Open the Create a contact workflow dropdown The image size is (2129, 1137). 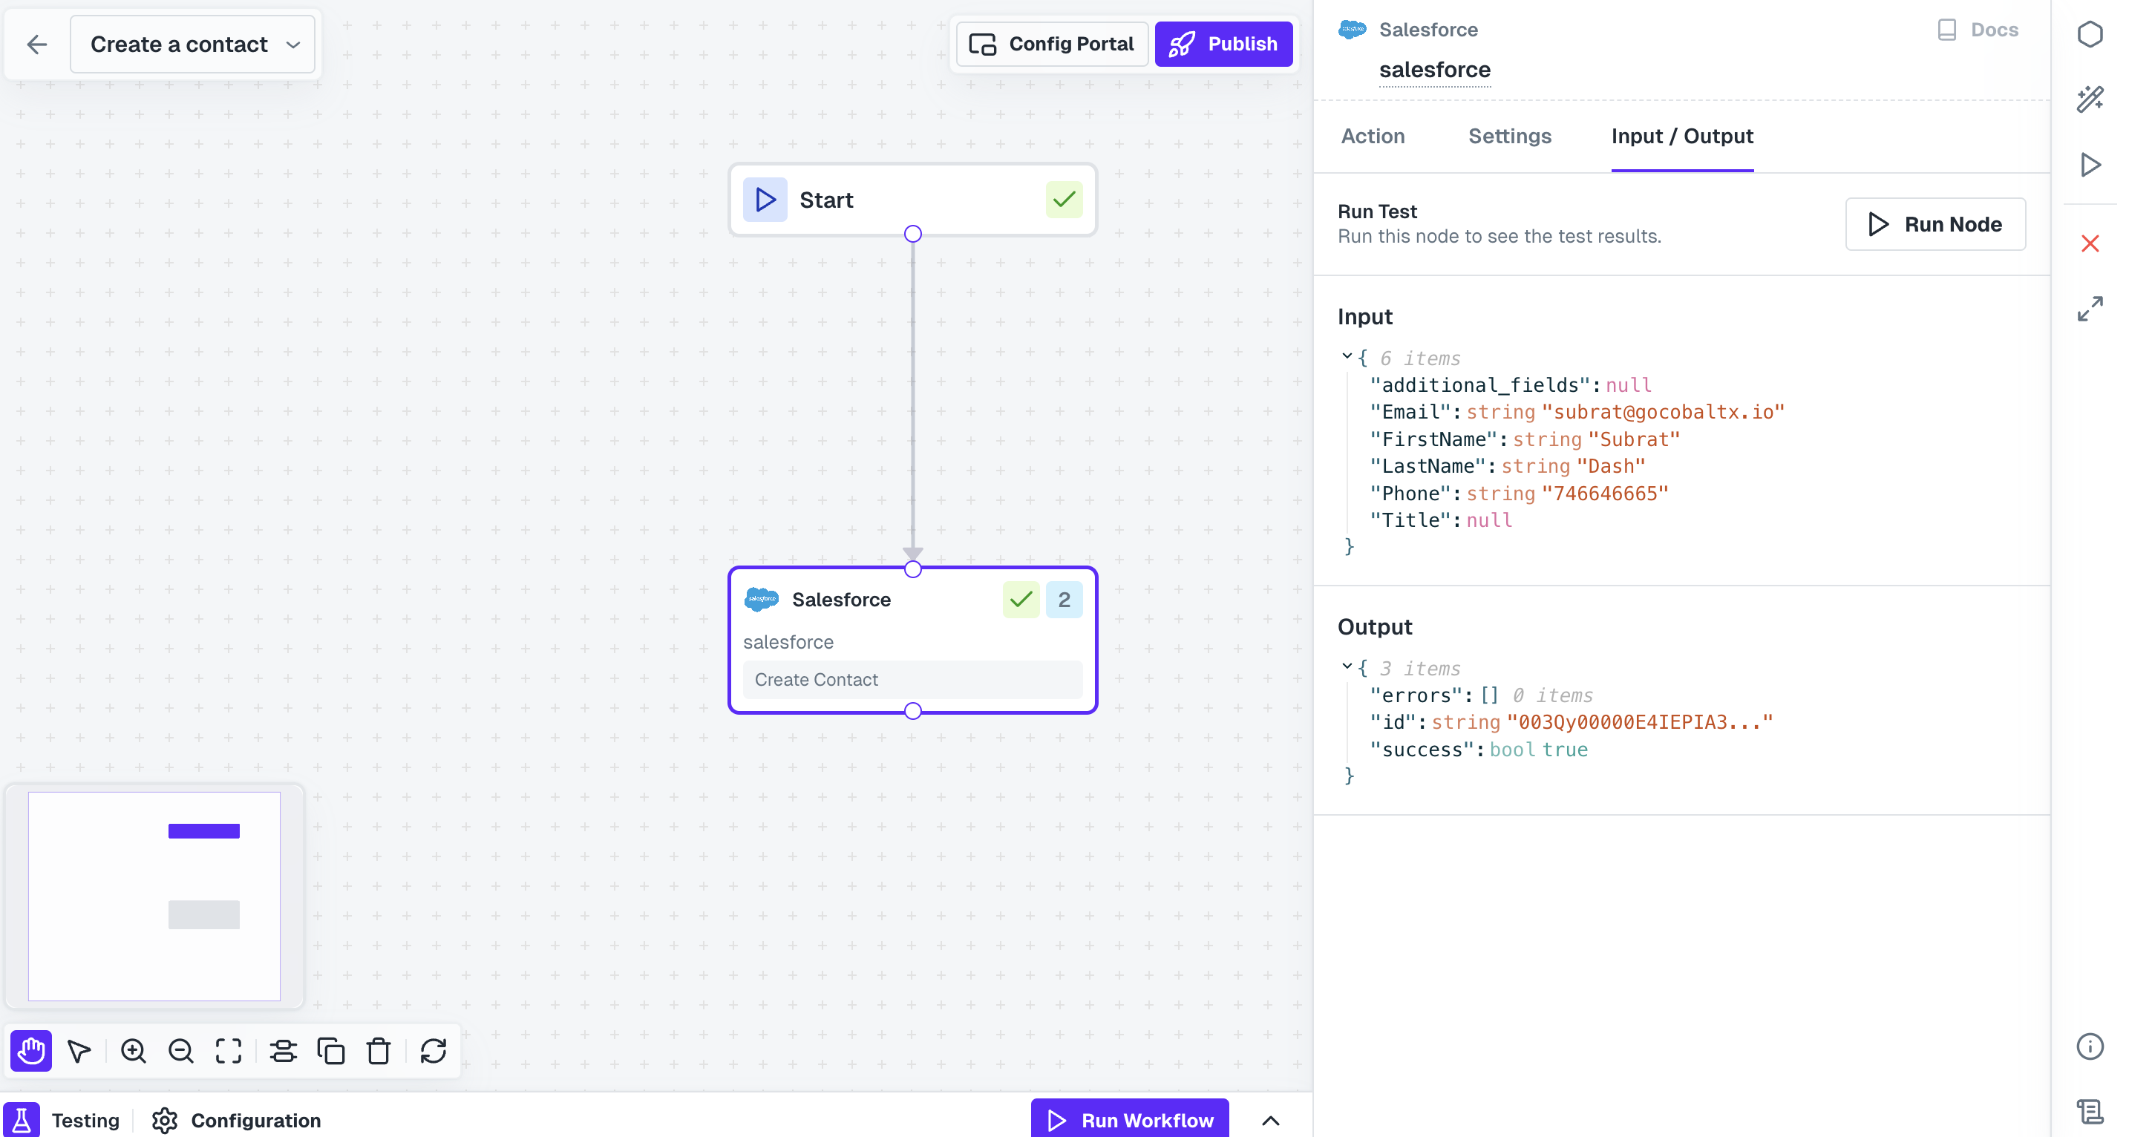pos(293,45)
